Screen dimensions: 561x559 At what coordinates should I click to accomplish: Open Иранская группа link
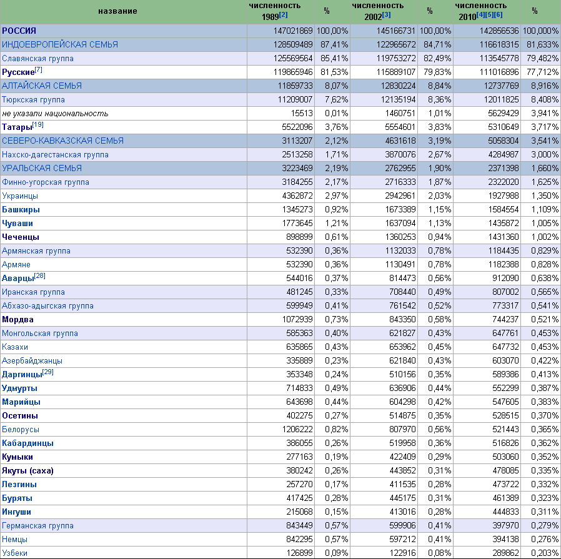coord(33,292)
